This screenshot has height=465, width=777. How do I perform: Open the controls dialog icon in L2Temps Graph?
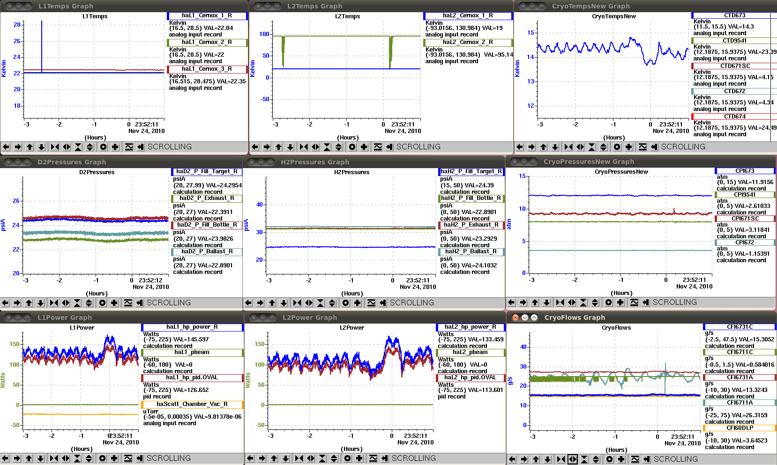(378, 147)
